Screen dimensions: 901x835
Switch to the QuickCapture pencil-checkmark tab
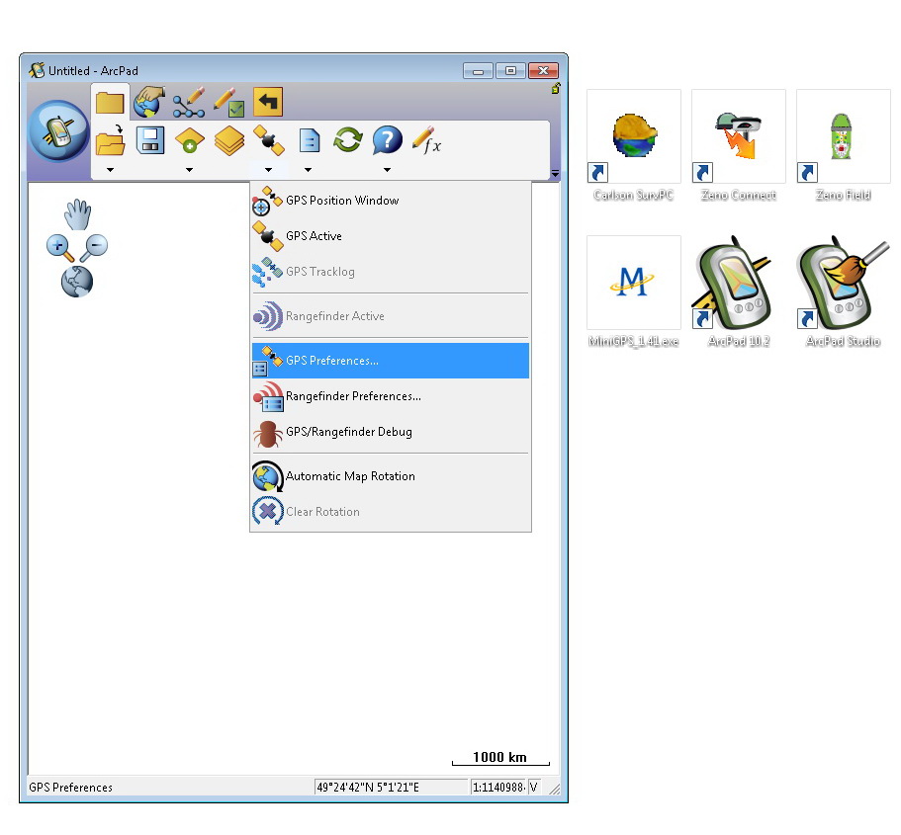(x=228, y=102)
